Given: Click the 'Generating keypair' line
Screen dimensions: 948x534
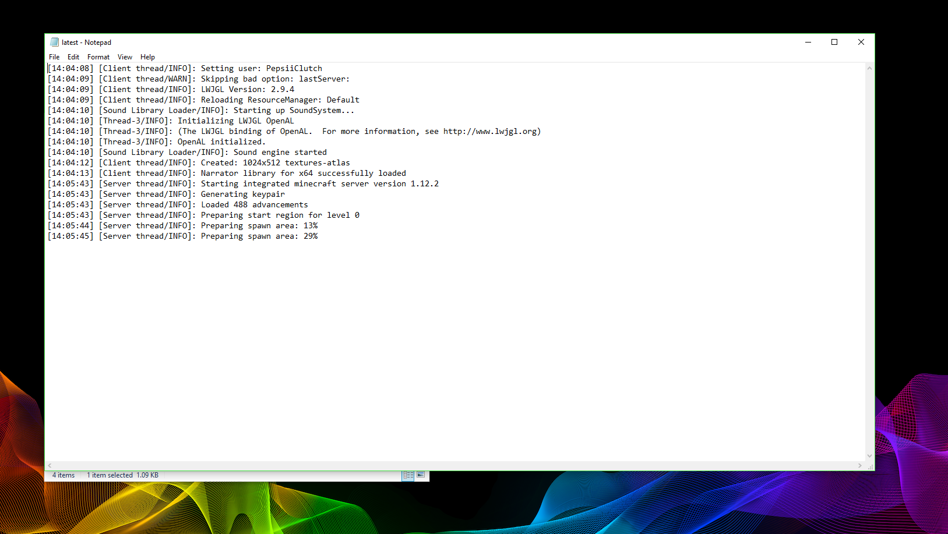Looking at the screenshot, I should tap(166, 194).
